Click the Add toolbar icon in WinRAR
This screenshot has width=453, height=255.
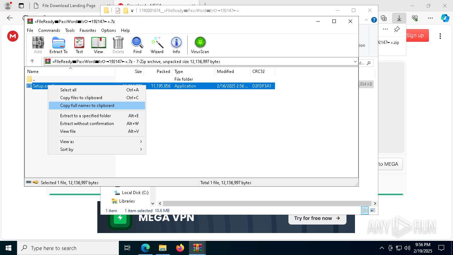pos(38,45)
